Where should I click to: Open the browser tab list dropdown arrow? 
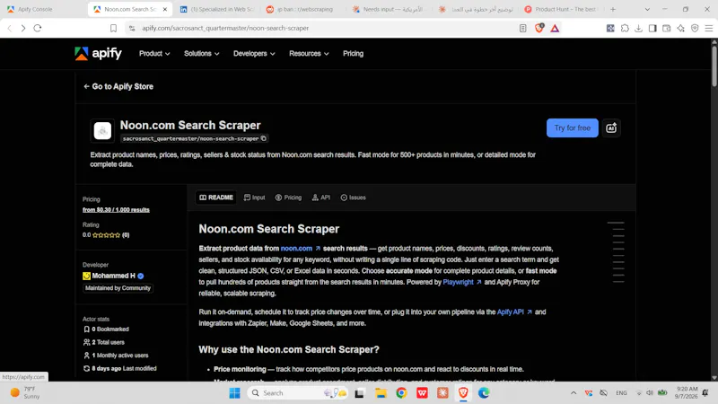click(647, 9)
